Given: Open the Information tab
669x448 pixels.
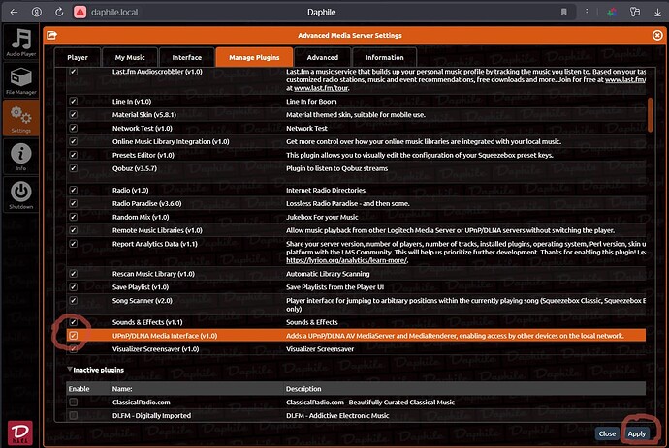Looking at the screenshot, I should (x=384, y=57).
